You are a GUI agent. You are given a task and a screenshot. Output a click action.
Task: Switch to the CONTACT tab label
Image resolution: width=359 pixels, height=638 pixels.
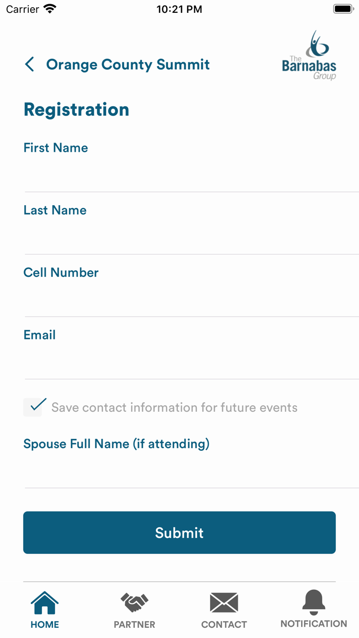tap(224, 625)
